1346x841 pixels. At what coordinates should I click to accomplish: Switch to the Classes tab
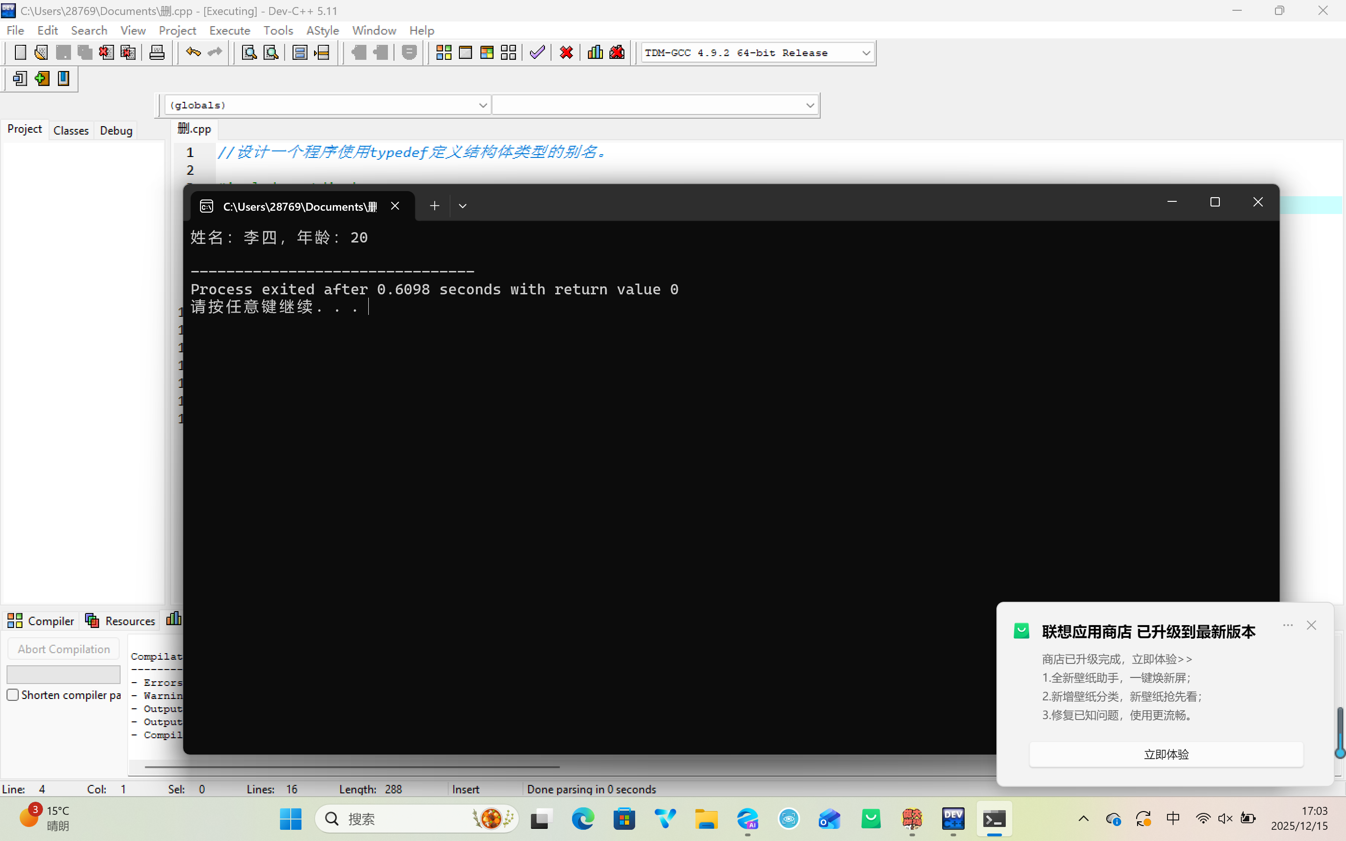coord(71,130)
